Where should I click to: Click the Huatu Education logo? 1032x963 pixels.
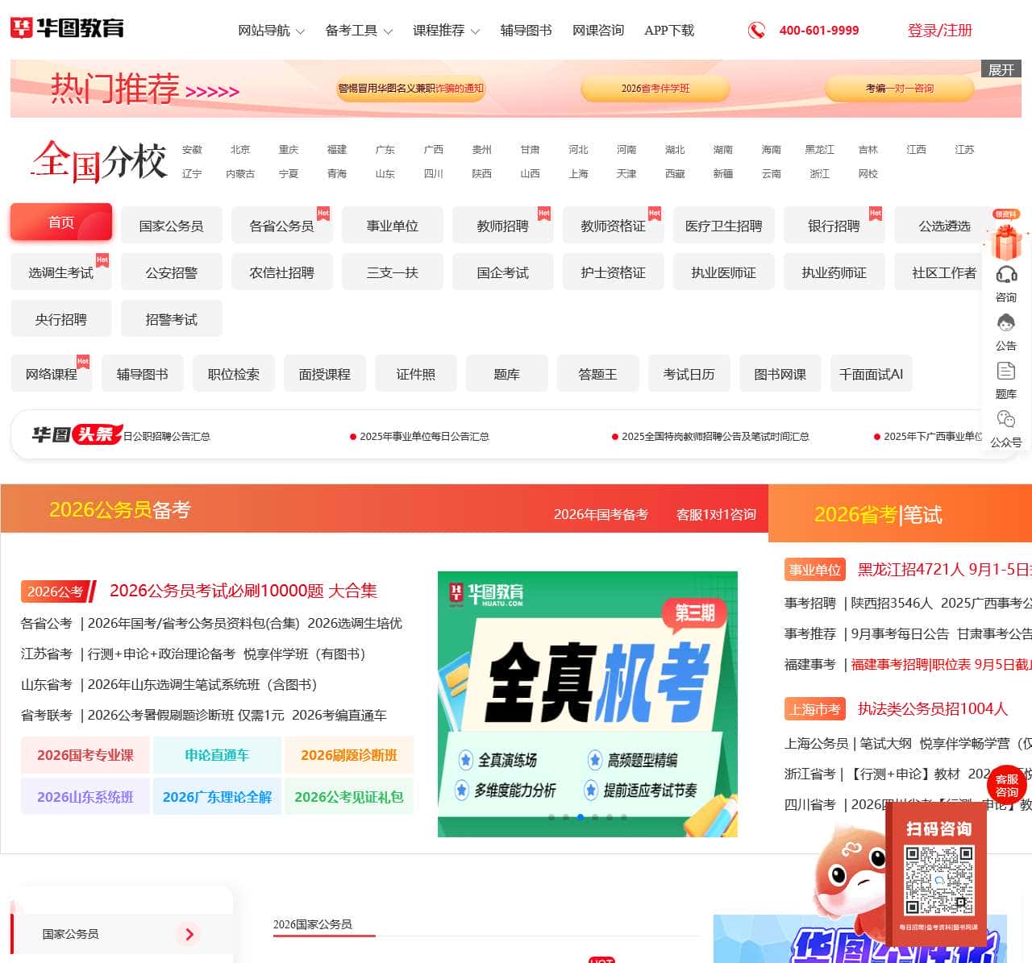[x=67, y=28]
